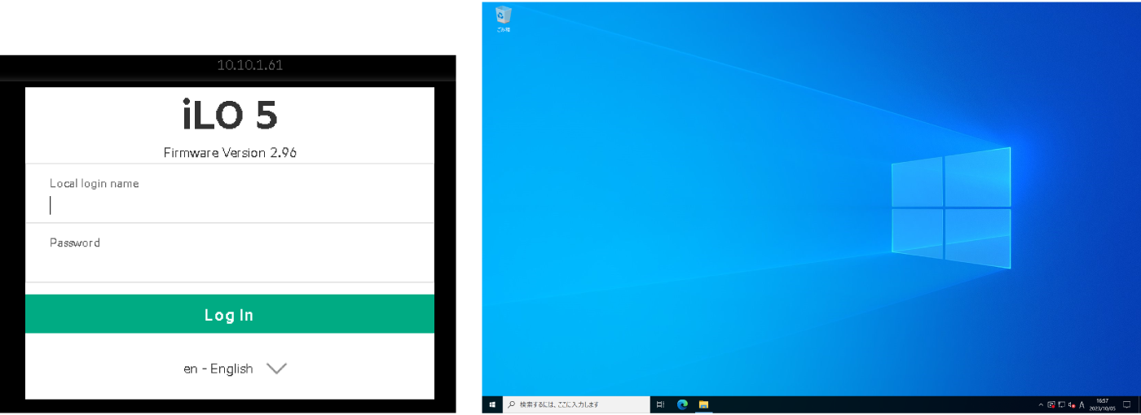The height and width of the screenshot is (415, 1141).
Task: Toggle the IME input mode indicator A
Action: pyautogui.click(x=1082, y=404)
